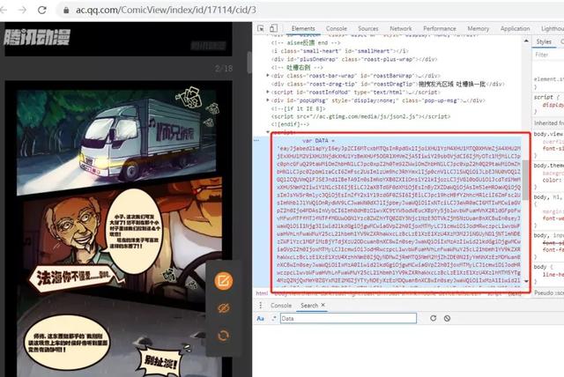The image size is (564, 377).
Task: Select the drawer Search tab
Action: (309, 306)
